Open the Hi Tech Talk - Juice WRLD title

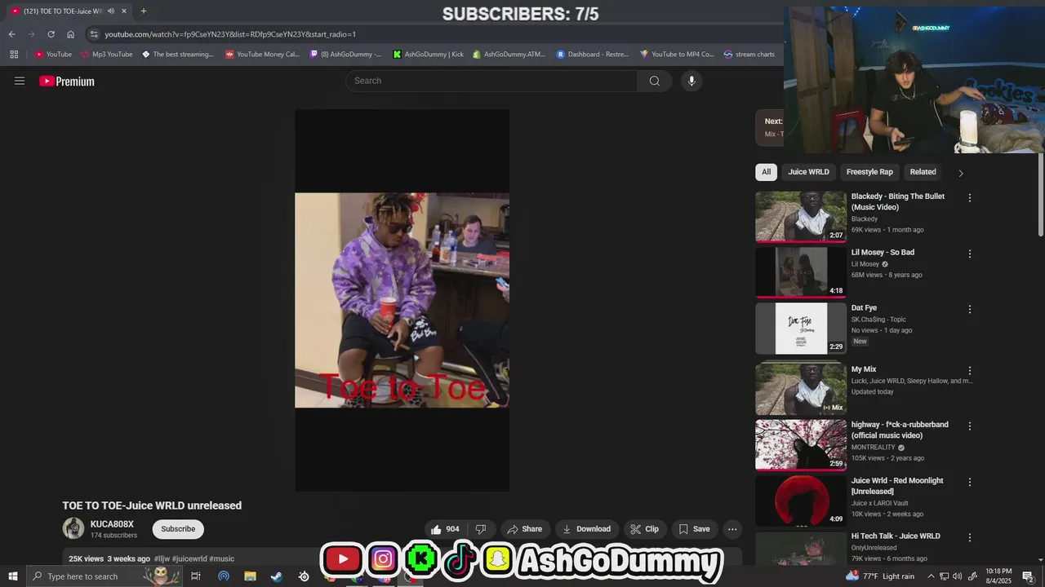pos(896,536)
